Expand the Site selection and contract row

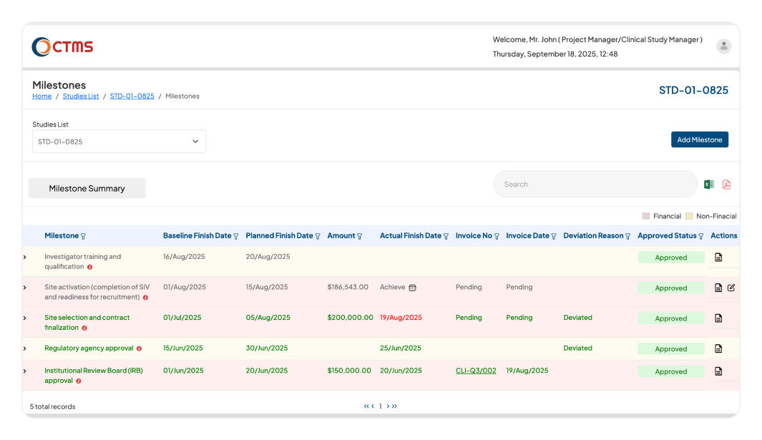[x=25, y=318]
